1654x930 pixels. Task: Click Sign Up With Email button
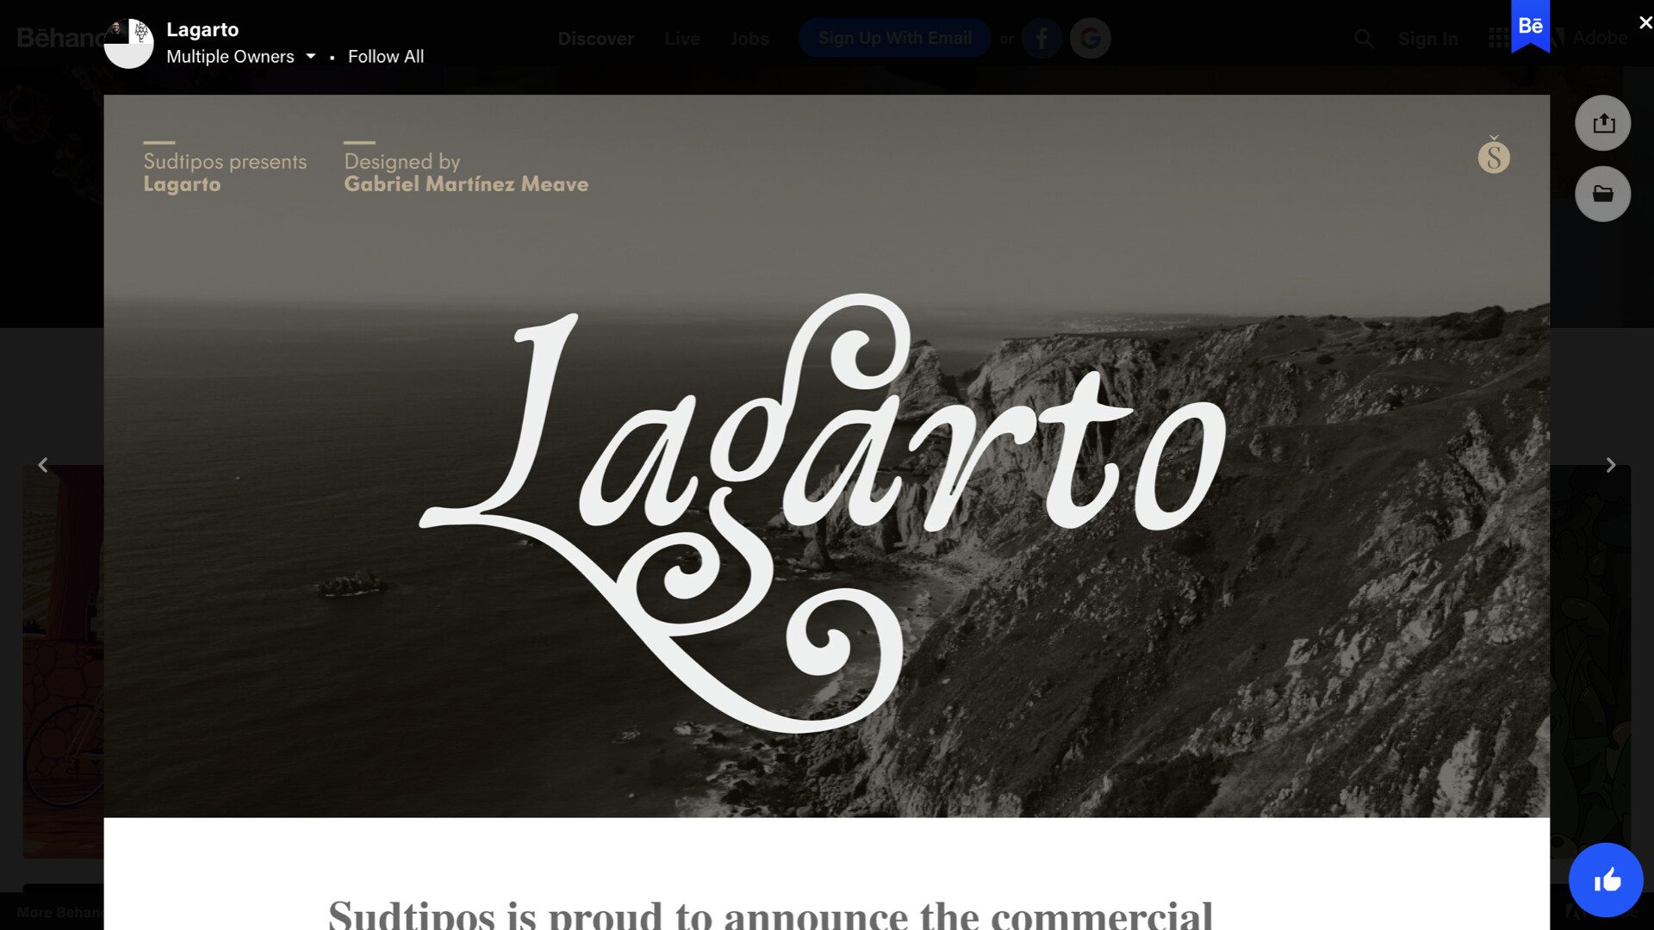(894, 39)
